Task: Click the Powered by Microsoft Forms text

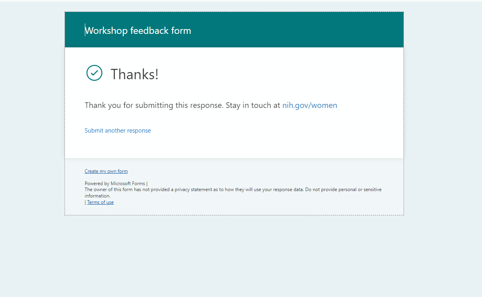Action: click(x=115, y=184)
